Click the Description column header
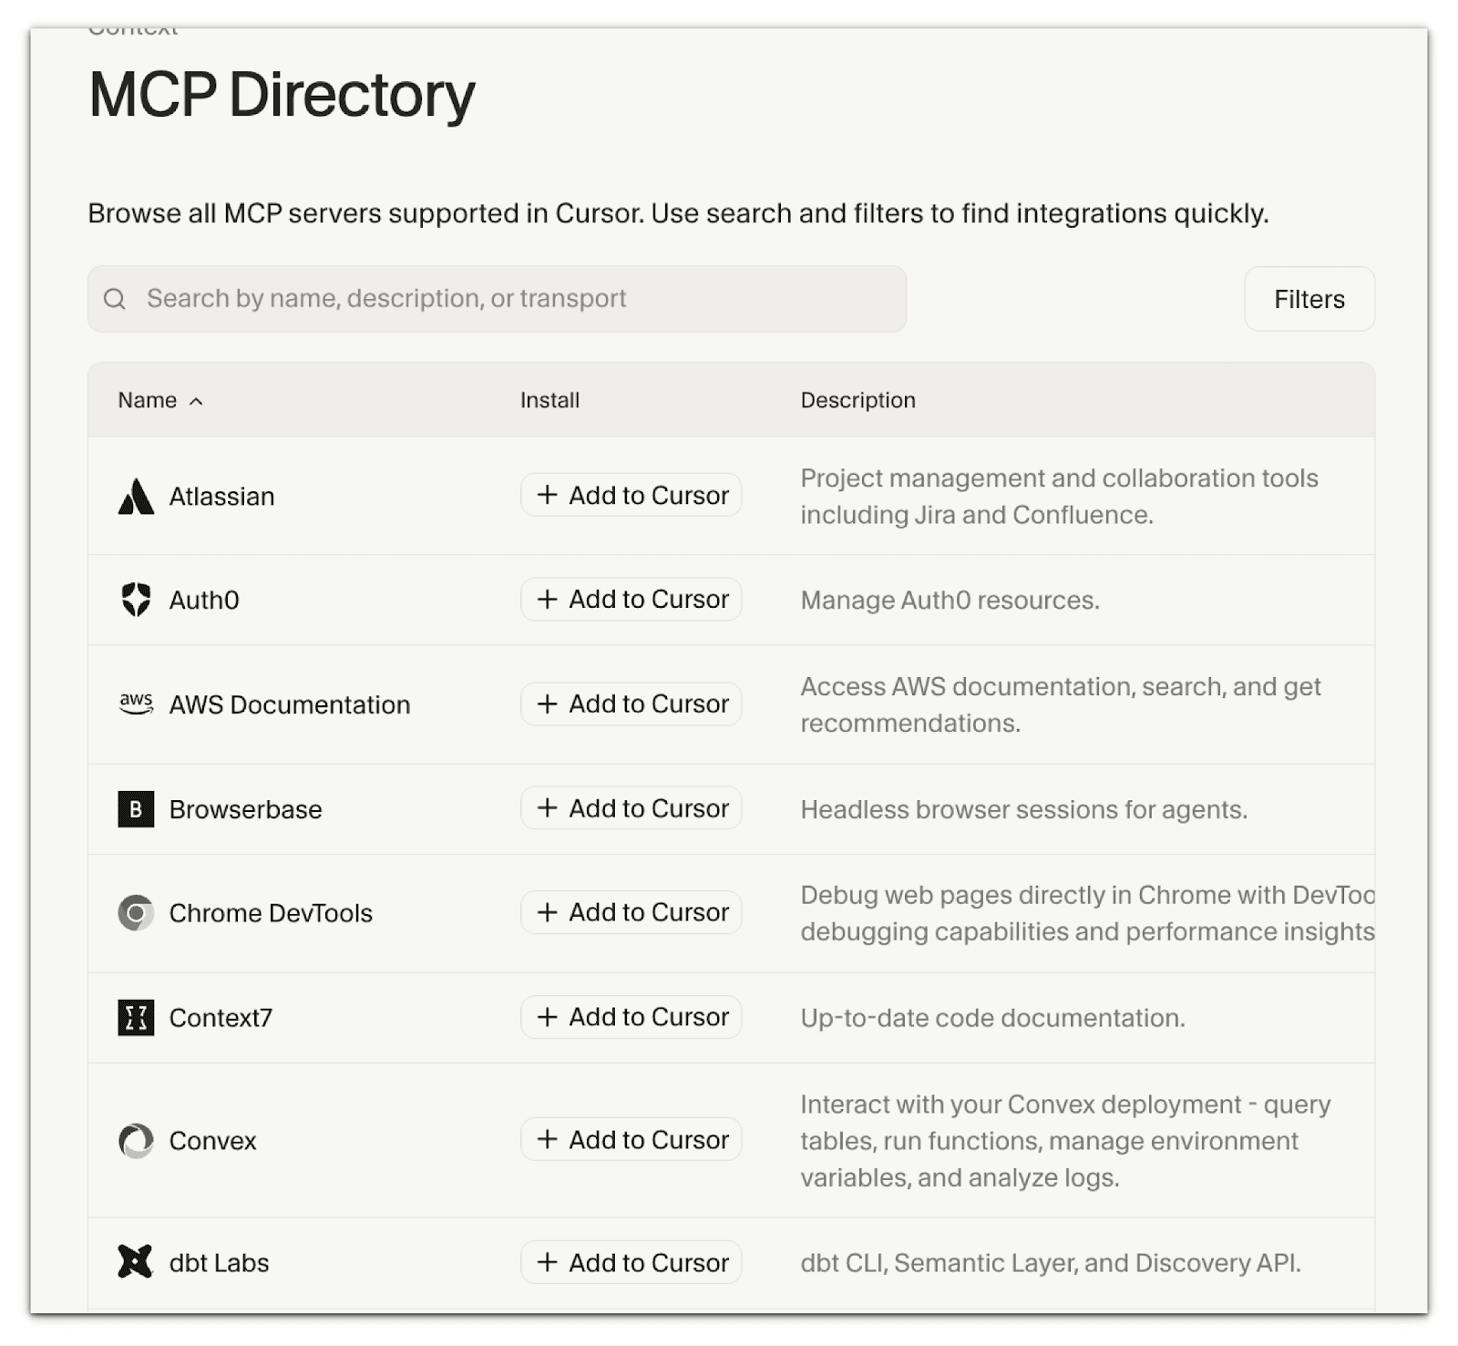Screen dimensions: 1458x1346 857,400
